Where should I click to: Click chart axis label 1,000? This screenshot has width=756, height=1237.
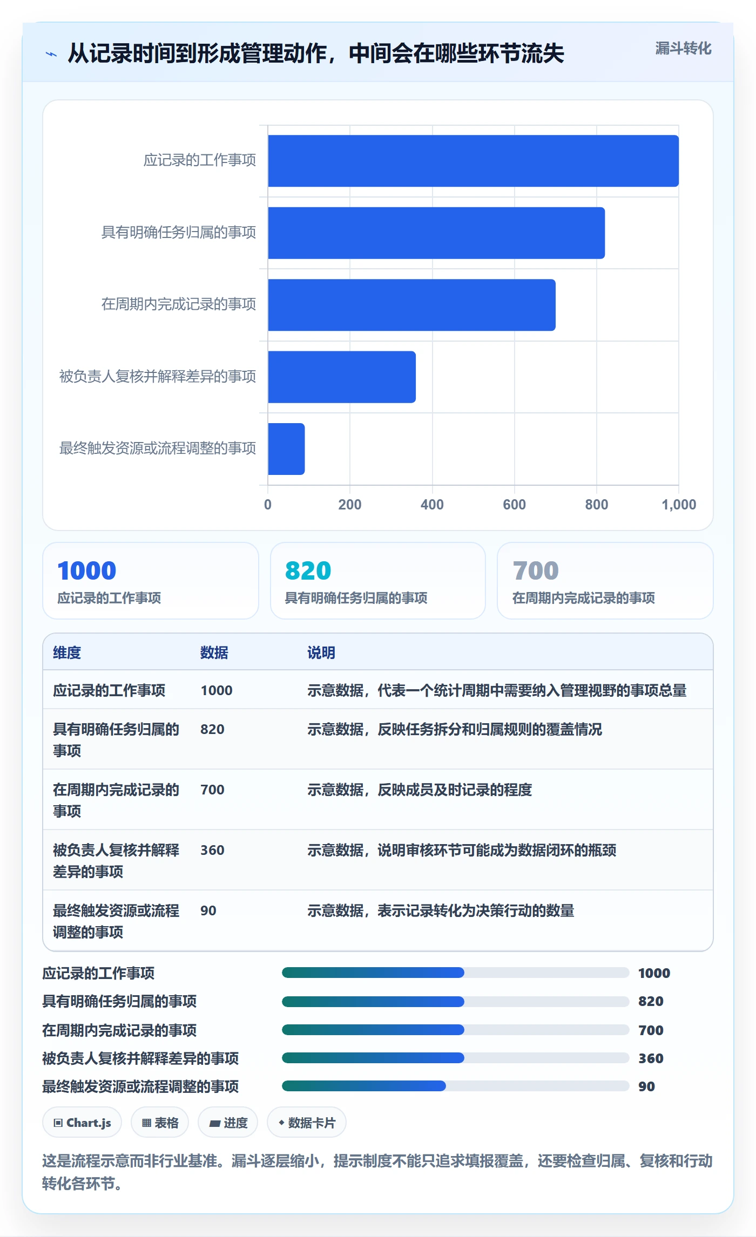[679, 505]
